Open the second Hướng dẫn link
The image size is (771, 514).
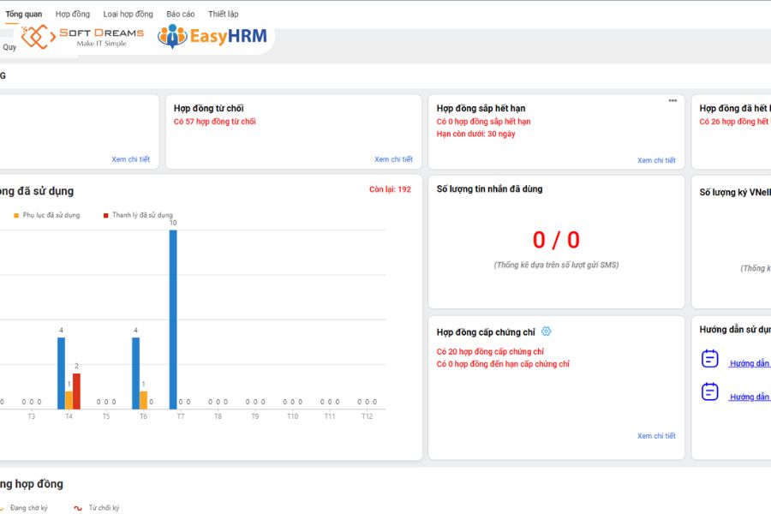click(750, 397)
